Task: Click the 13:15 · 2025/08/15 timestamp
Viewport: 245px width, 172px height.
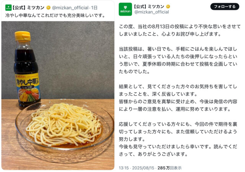Action: pos(136,168)
